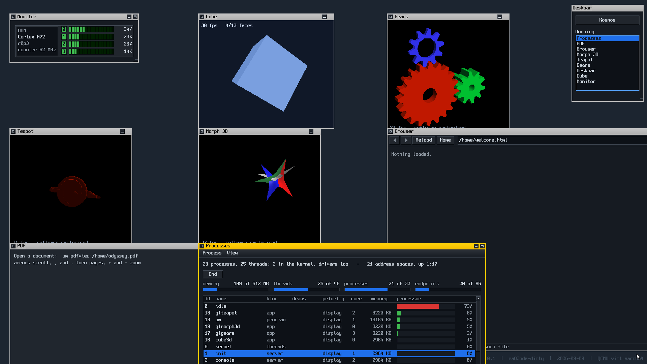Screen dimensions: 647x364
Task: Select Deskbar in Deskbar running list
Action: click(607, 71)
